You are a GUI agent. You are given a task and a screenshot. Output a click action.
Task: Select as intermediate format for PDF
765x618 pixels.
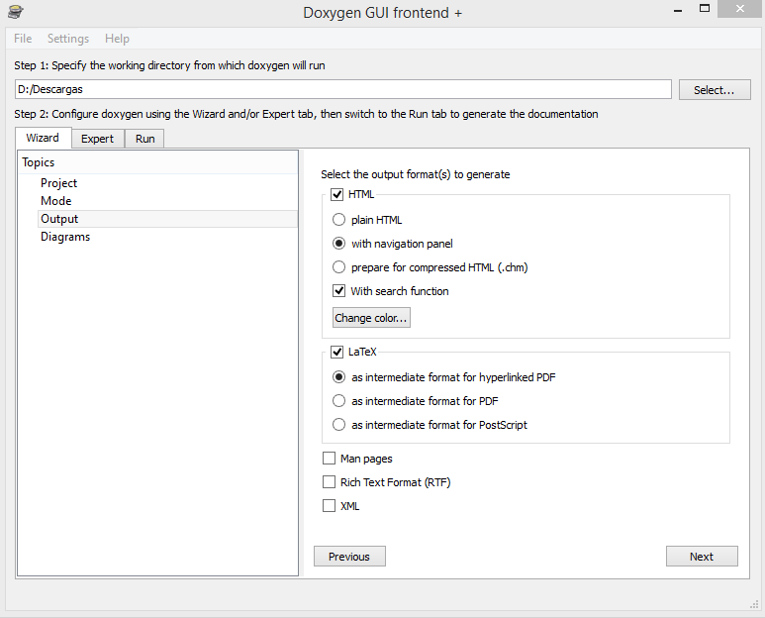(x=339, y=401)
